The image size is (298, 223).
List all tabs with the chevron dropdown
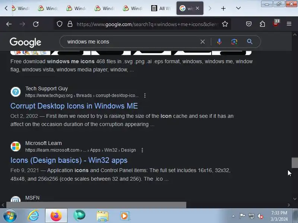238,8
